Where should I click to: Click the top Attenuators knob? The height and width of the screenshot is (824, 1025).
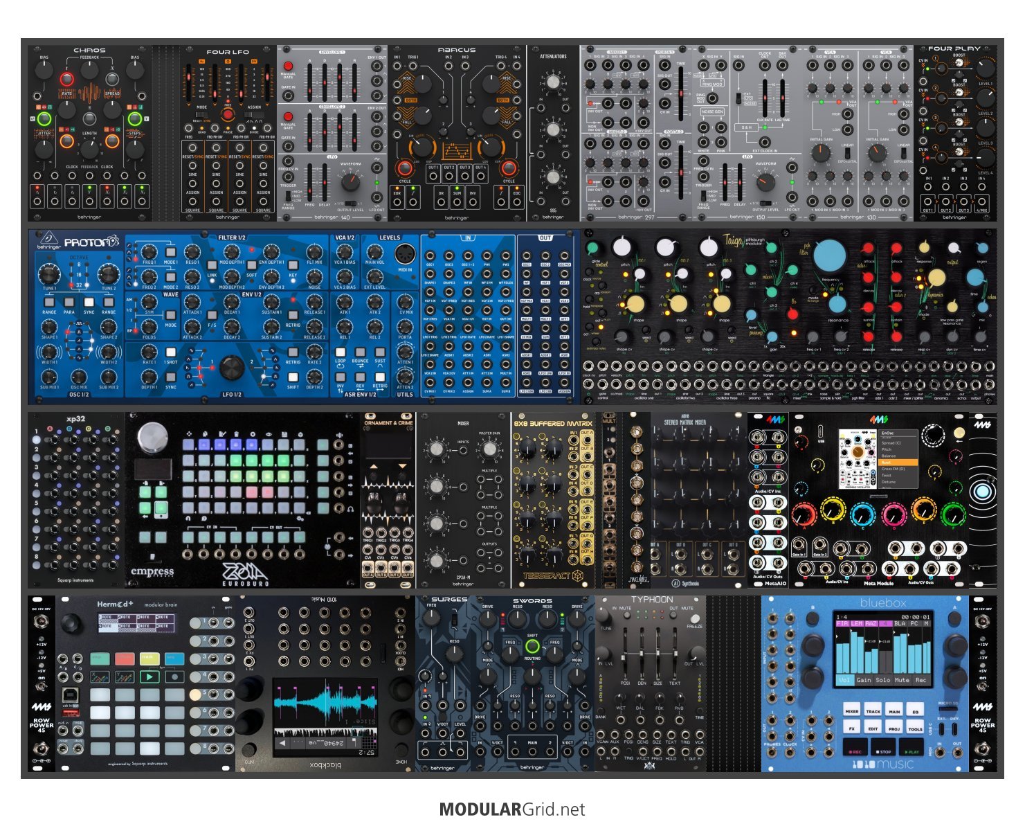coord(552,82)
